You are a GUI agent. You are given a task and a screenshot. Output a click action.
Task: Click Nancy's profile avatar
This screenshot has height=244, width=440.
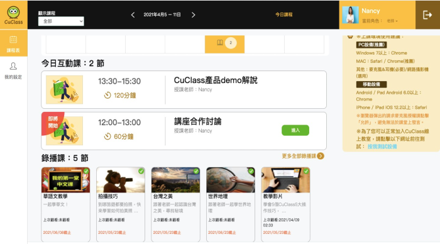click(x=350, y=15)
